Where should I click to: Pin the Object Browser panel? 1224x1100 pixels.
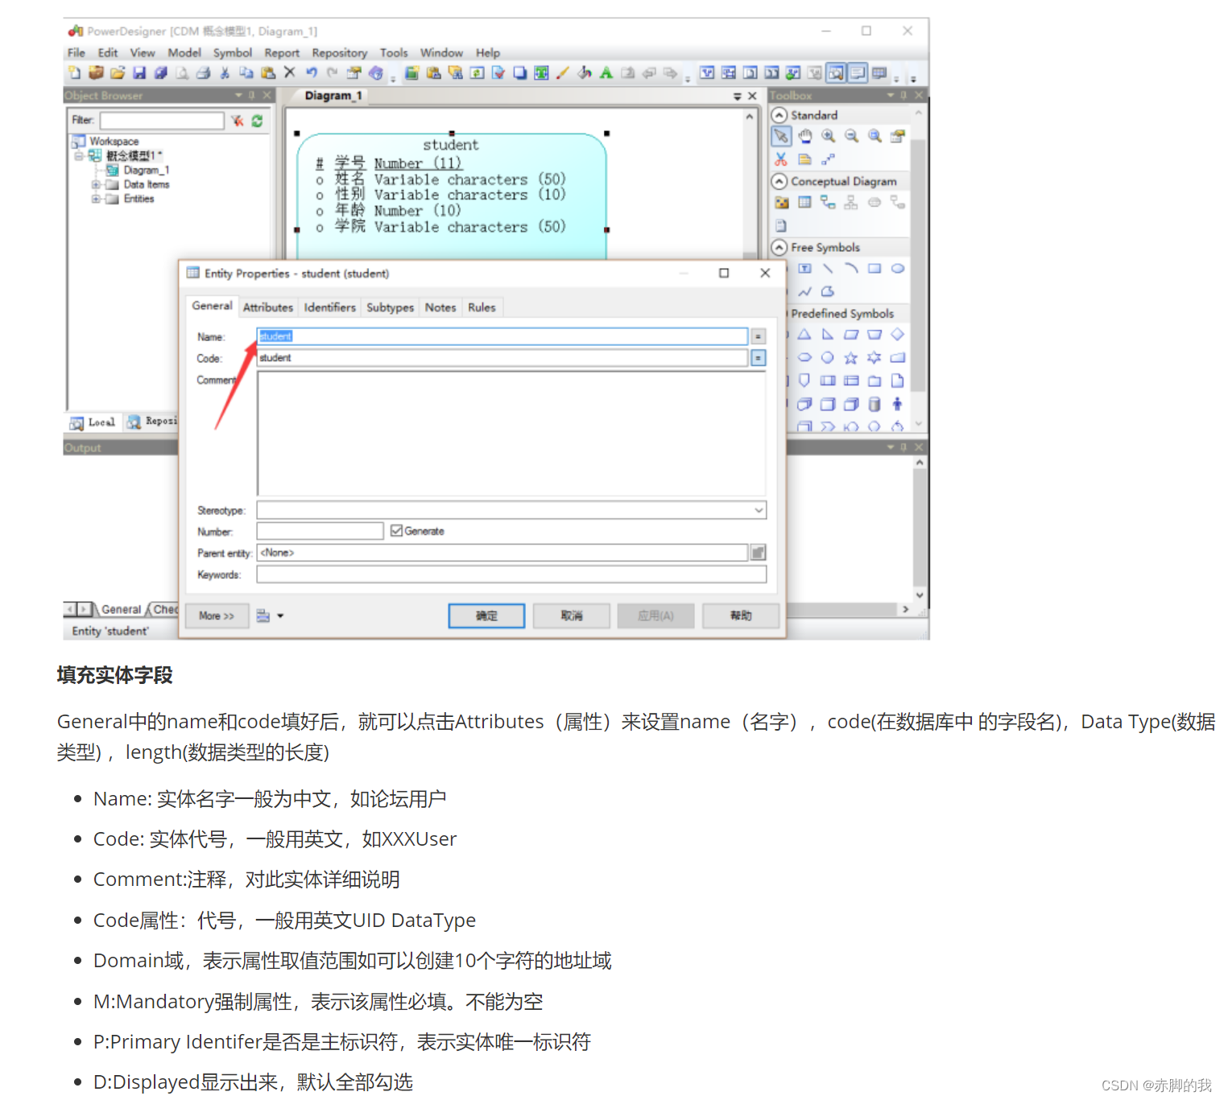(252, 95)
